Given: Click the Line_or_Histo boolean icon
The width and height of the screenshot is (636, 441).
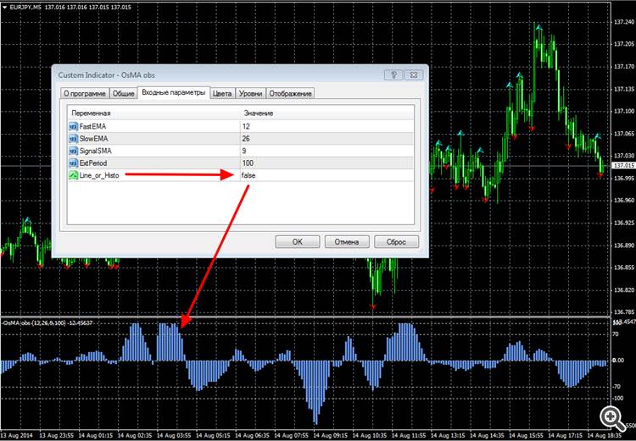Looking at the screenshot, I should click(x=74, y=175).
